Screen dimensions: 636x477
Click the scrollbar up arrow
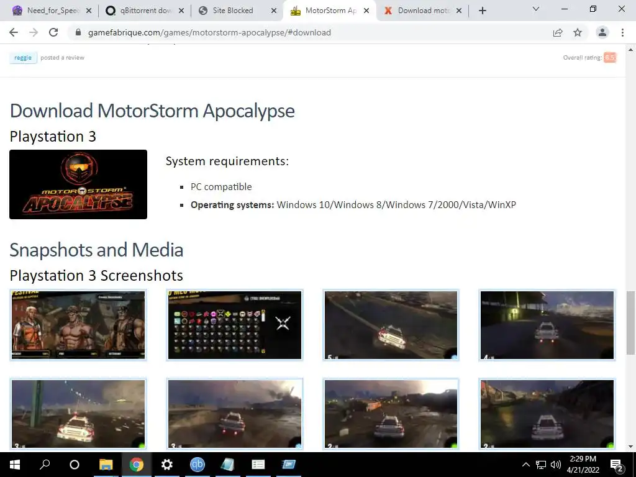click(631, 50)
